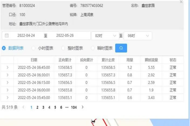190x126 pixels.
Task: Click the blue search magnifier button
Action: click(x=121, y=48)
